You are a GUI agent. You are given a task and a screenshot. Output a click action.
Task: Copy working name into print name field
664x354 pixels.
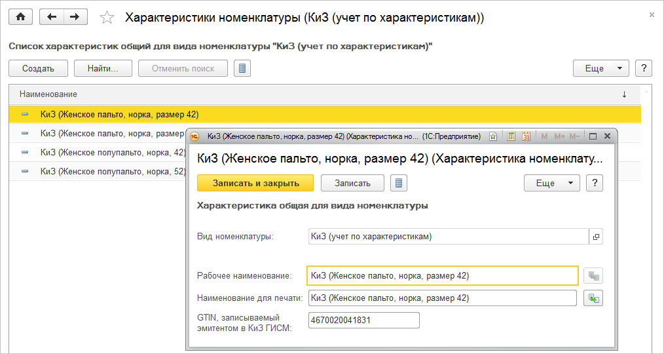[593, 298]
